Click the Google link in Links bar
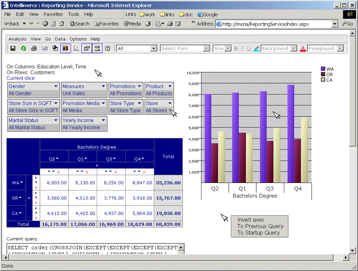Viewport: 358px width, 271px height. pyautogui.click(x=207, y=14)
